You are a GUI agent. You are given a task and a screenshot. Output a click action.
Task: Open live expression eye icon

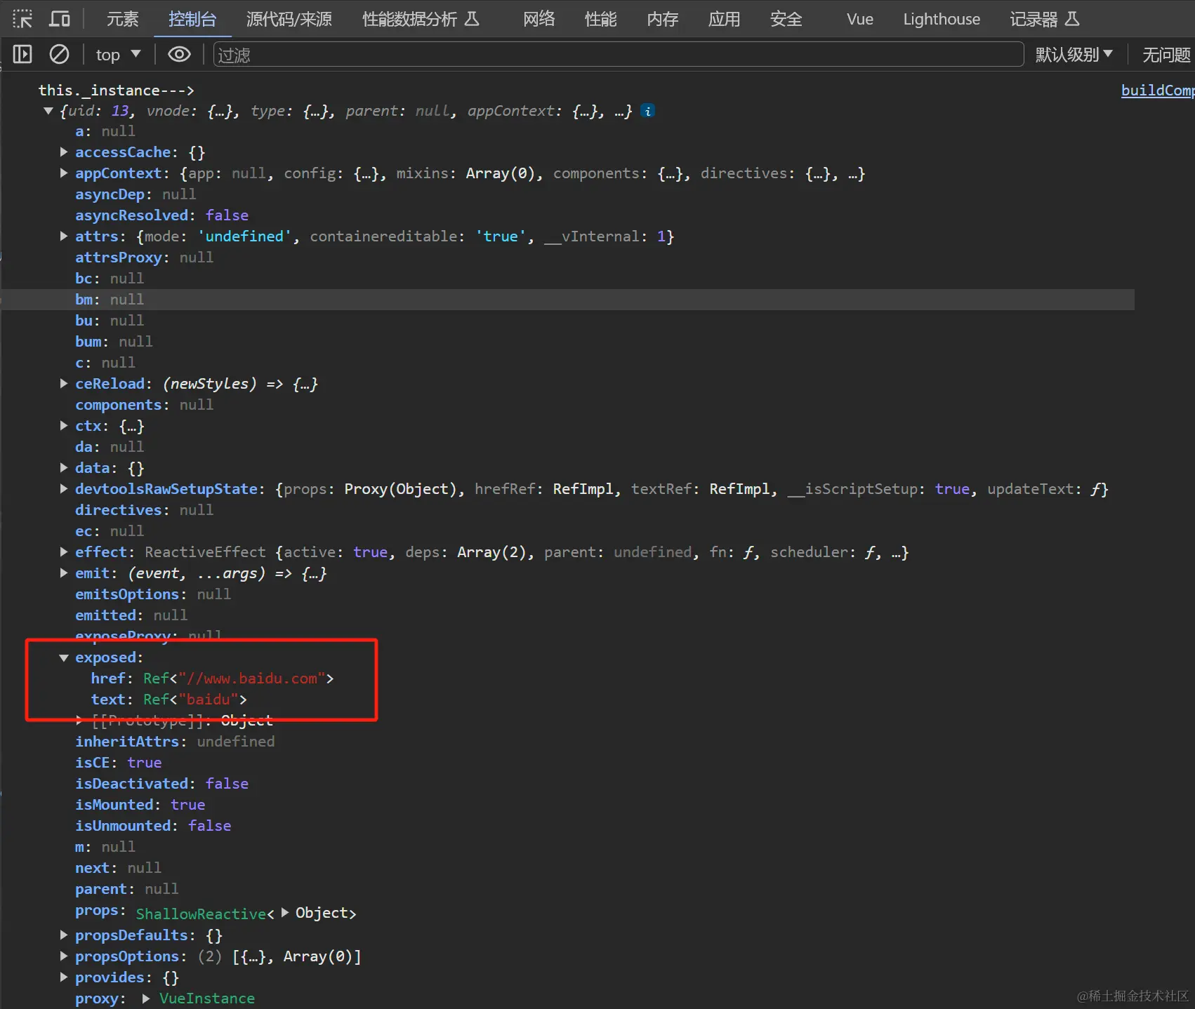point(179,54)
